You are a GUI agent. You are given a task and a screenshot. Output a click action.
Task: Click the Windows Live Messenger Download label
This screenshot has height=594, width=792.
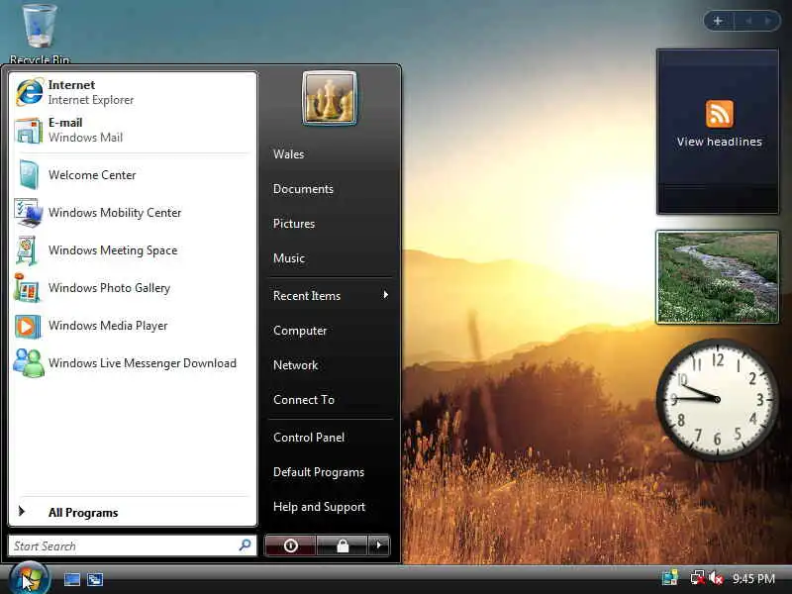(x=143, y=363)
